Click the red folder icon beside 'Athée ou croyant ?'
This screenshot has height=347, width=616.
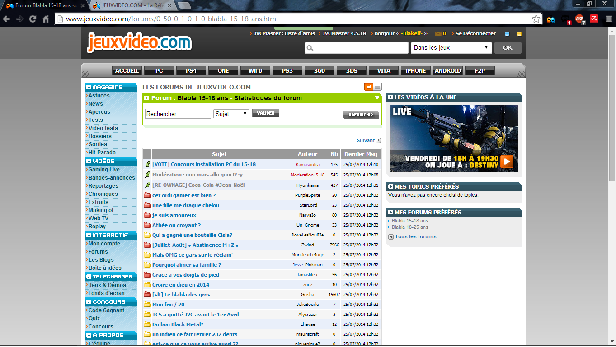click(x=147, y=225)
